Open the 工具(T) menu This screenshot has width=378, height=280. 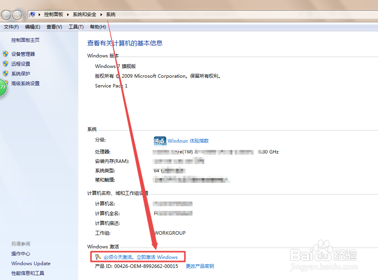(76, 27)
